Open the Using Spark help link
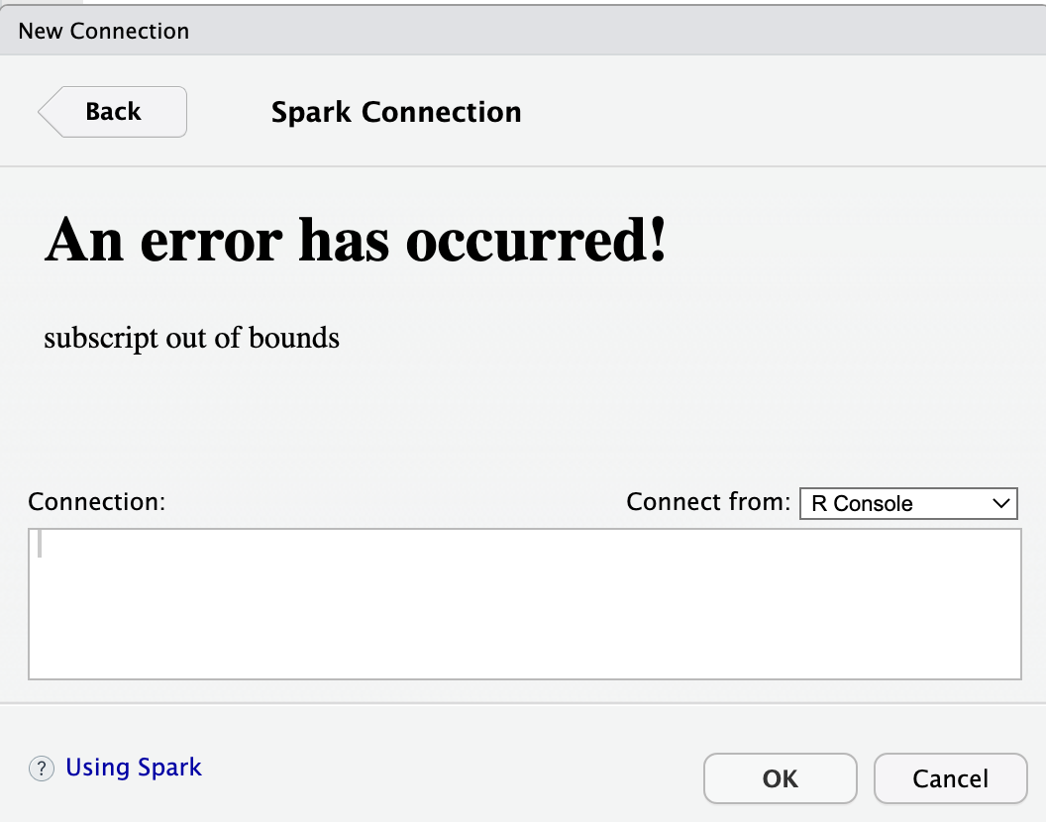The width and height of the screenshot is (1046, 822). (133, 767)
